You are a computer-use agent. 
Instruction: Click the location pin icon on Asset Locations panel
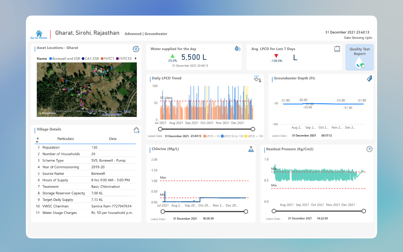136,49
